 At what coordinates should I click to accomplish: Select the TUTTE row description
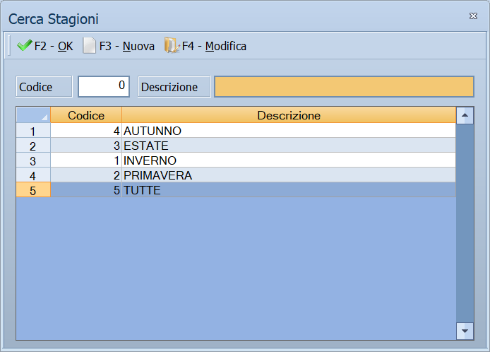pyautogui.click(x=289, y=190)
